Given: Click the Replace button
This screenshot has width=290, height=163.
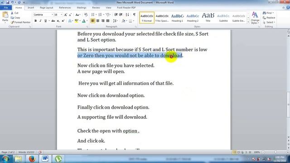Looking at the screenshot, I should tap(269, 18).
